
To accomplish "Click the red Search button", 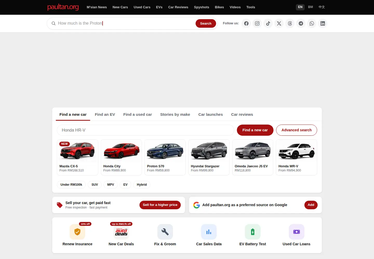I will (206, 23).
